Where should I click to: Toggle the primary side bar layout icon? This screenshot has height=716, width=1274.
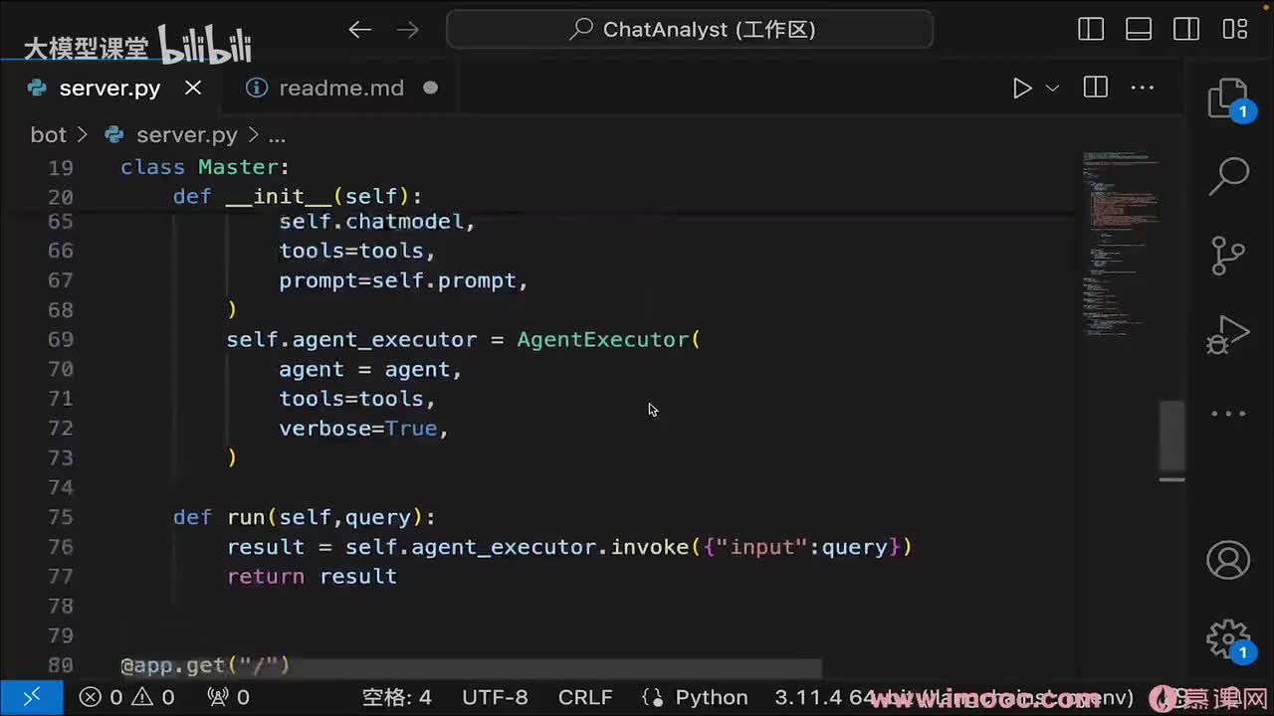(x=1091, y=30)
